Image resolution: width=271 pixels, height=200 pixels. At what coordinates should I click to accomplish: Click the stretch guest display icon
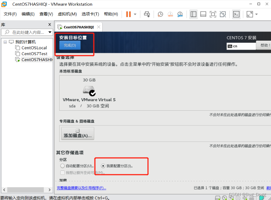coord(250,14)
